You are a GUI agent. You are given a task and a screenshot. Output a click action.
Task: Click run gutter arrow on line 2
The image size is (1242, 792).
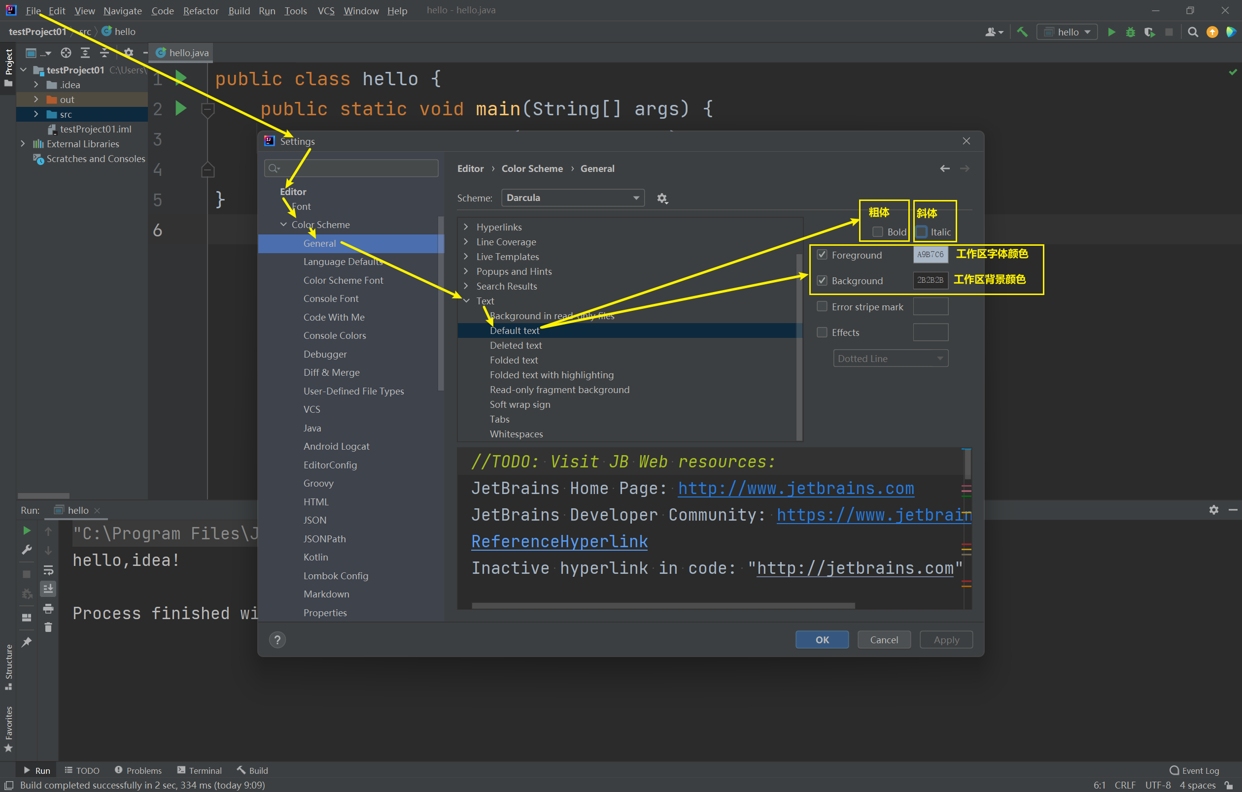[180, 109]
